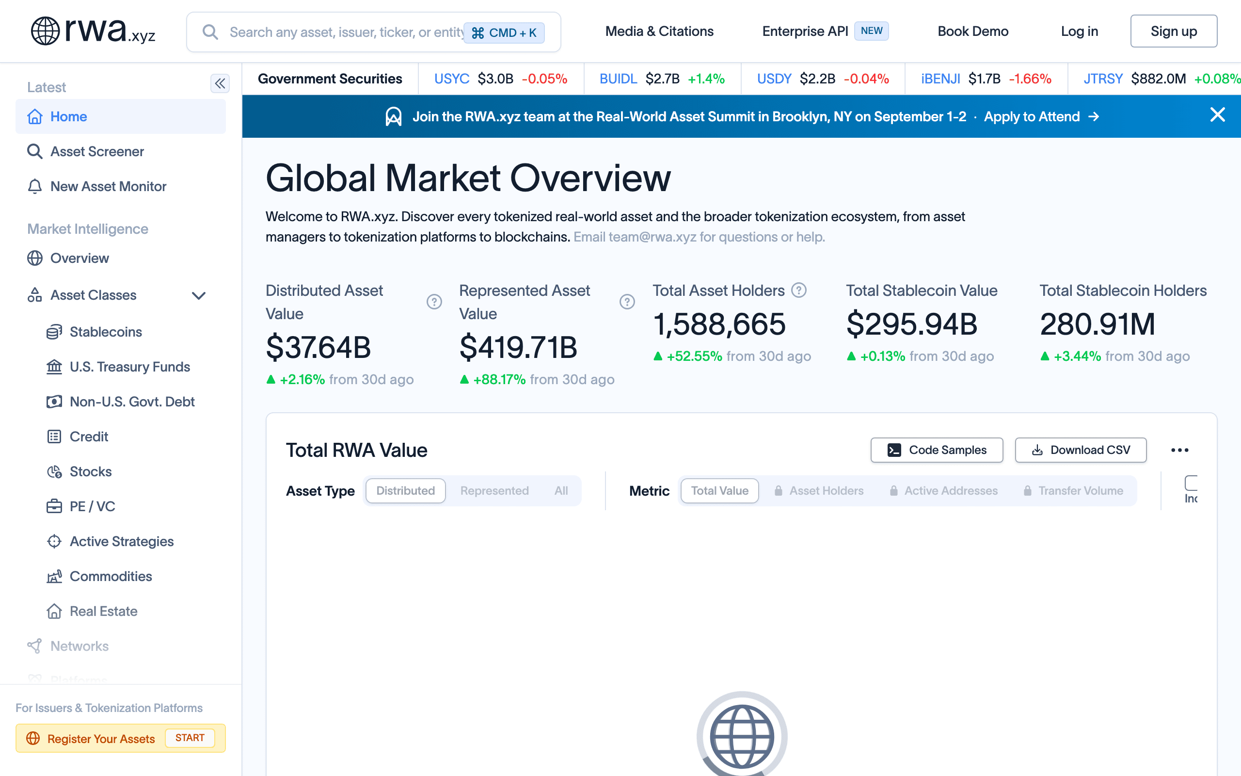Click Asset Screener magnifier icon

35,151
